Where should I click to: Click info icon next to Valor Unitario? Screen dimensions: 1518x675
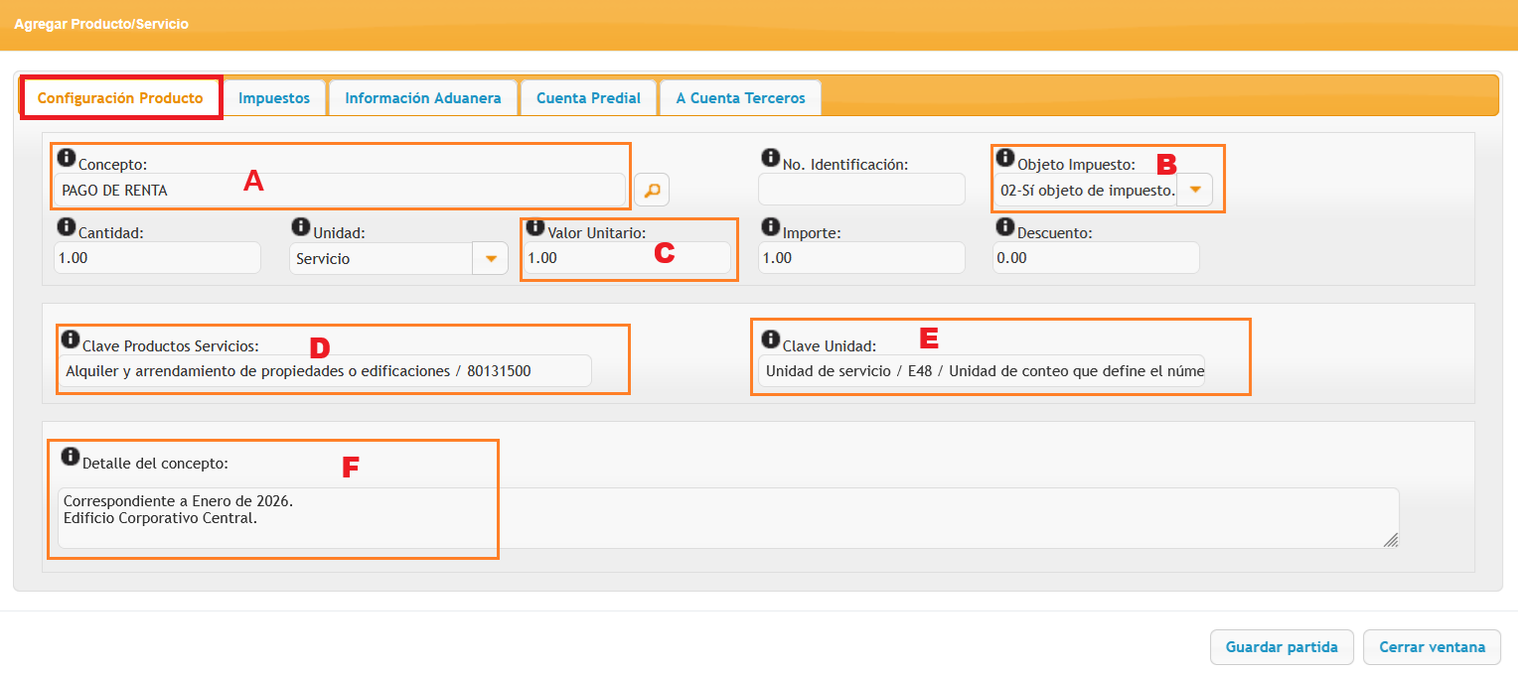[535, 226]
